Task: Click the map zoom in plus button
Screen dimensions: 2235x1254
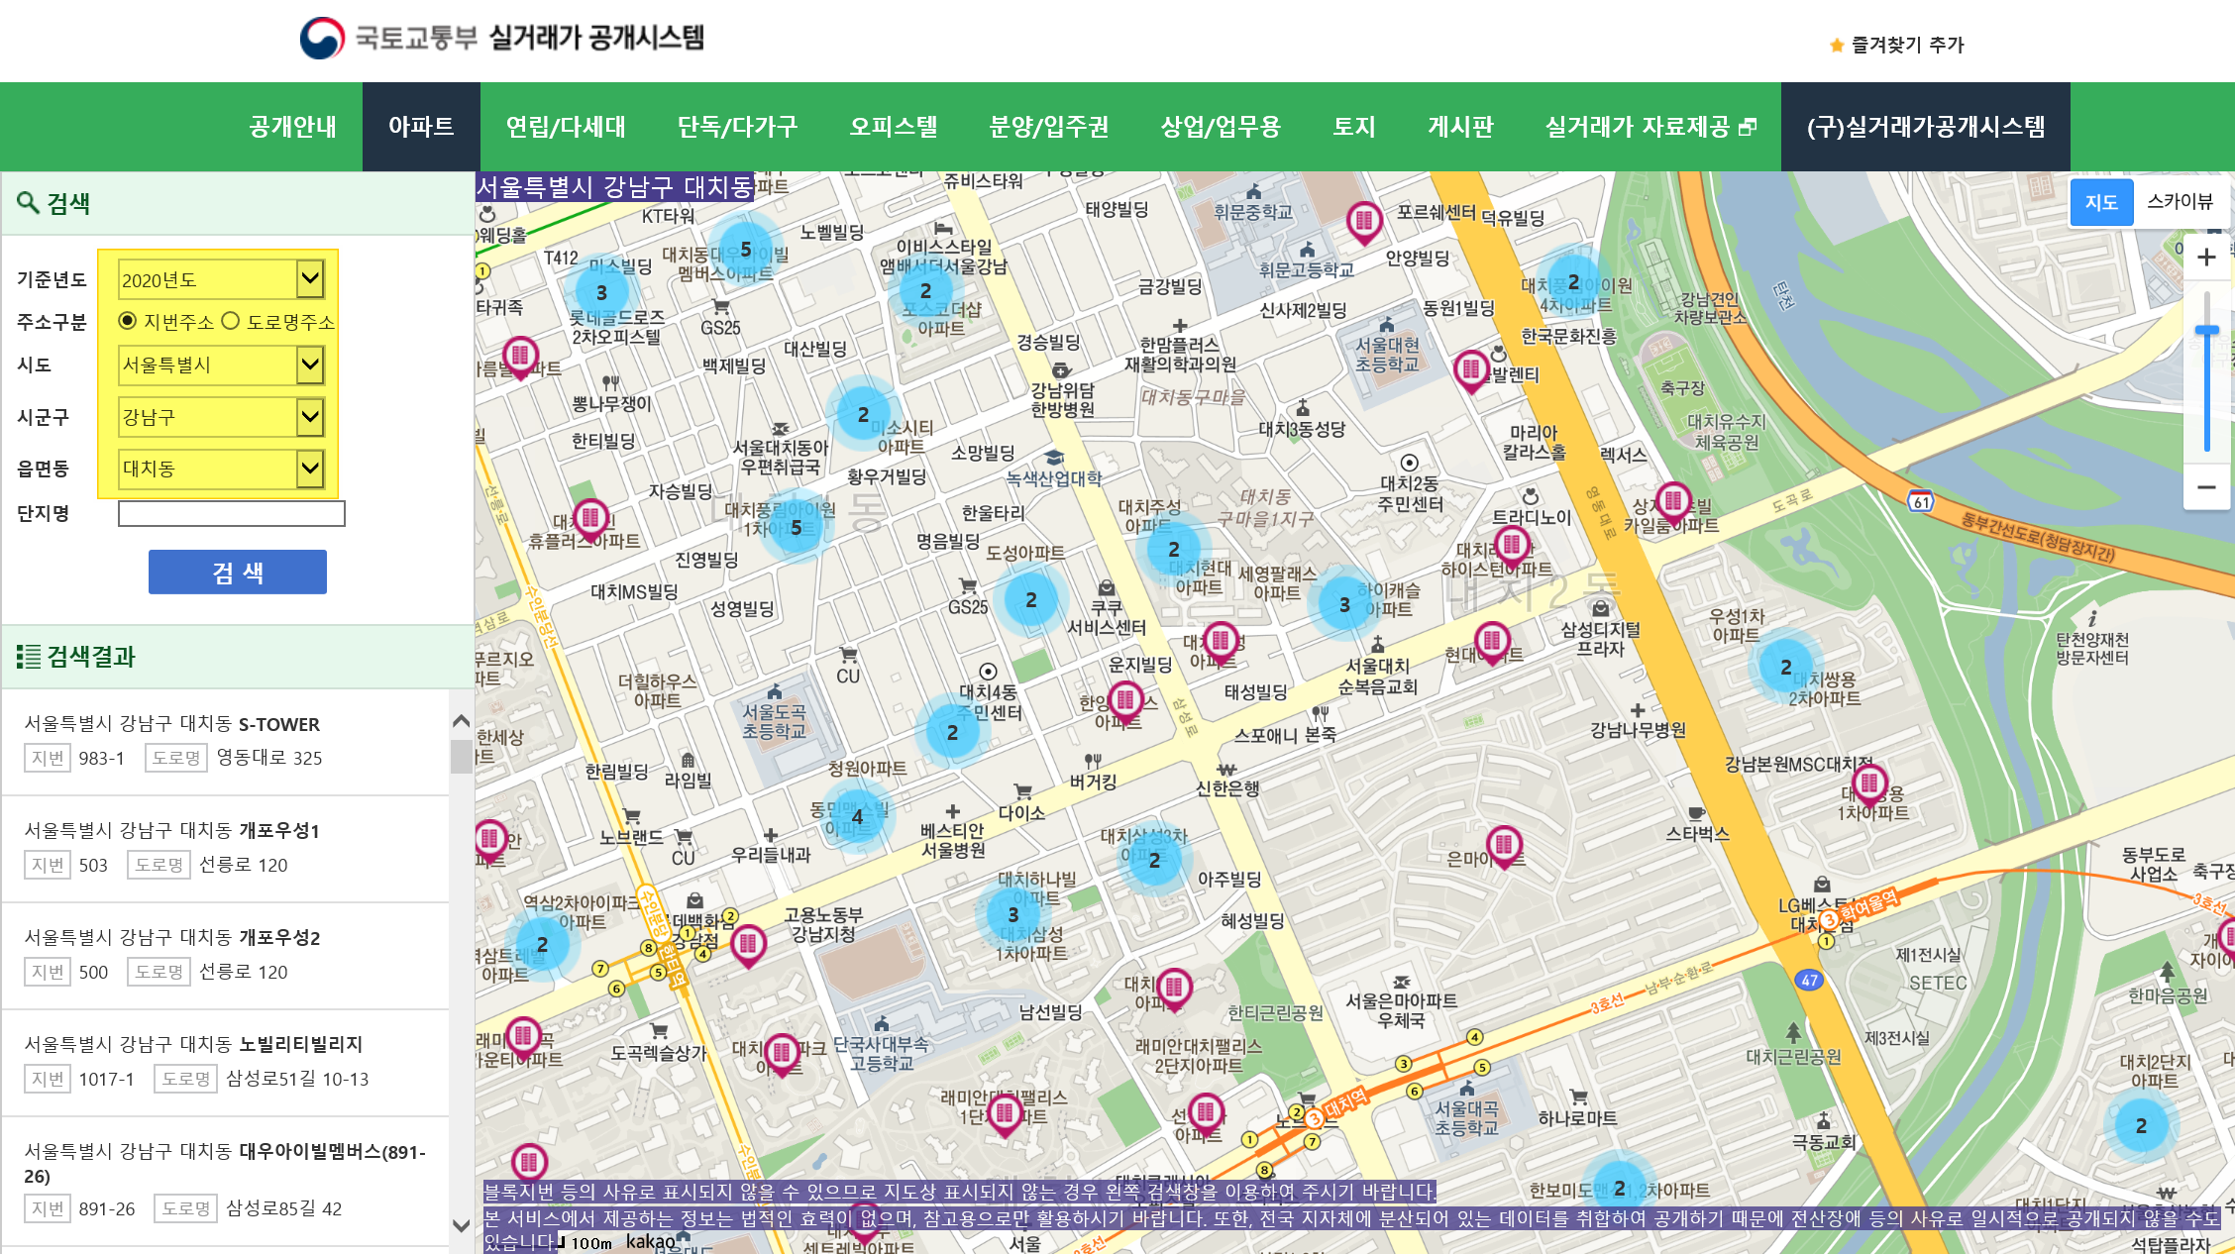Action: (x=2206, y=258)
